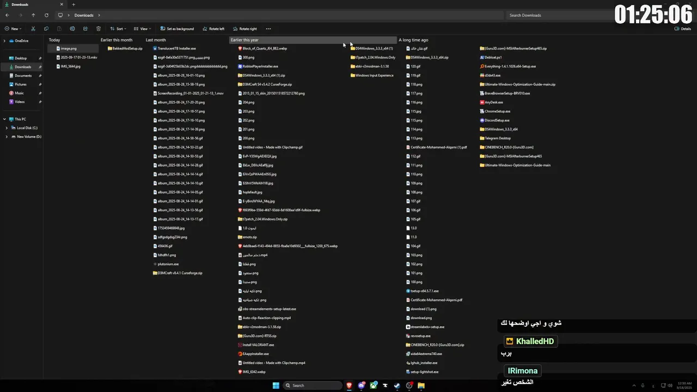Screen dimensions: 697x392
Task: Click the PC monitor icon in address bar
Action: 60,15
